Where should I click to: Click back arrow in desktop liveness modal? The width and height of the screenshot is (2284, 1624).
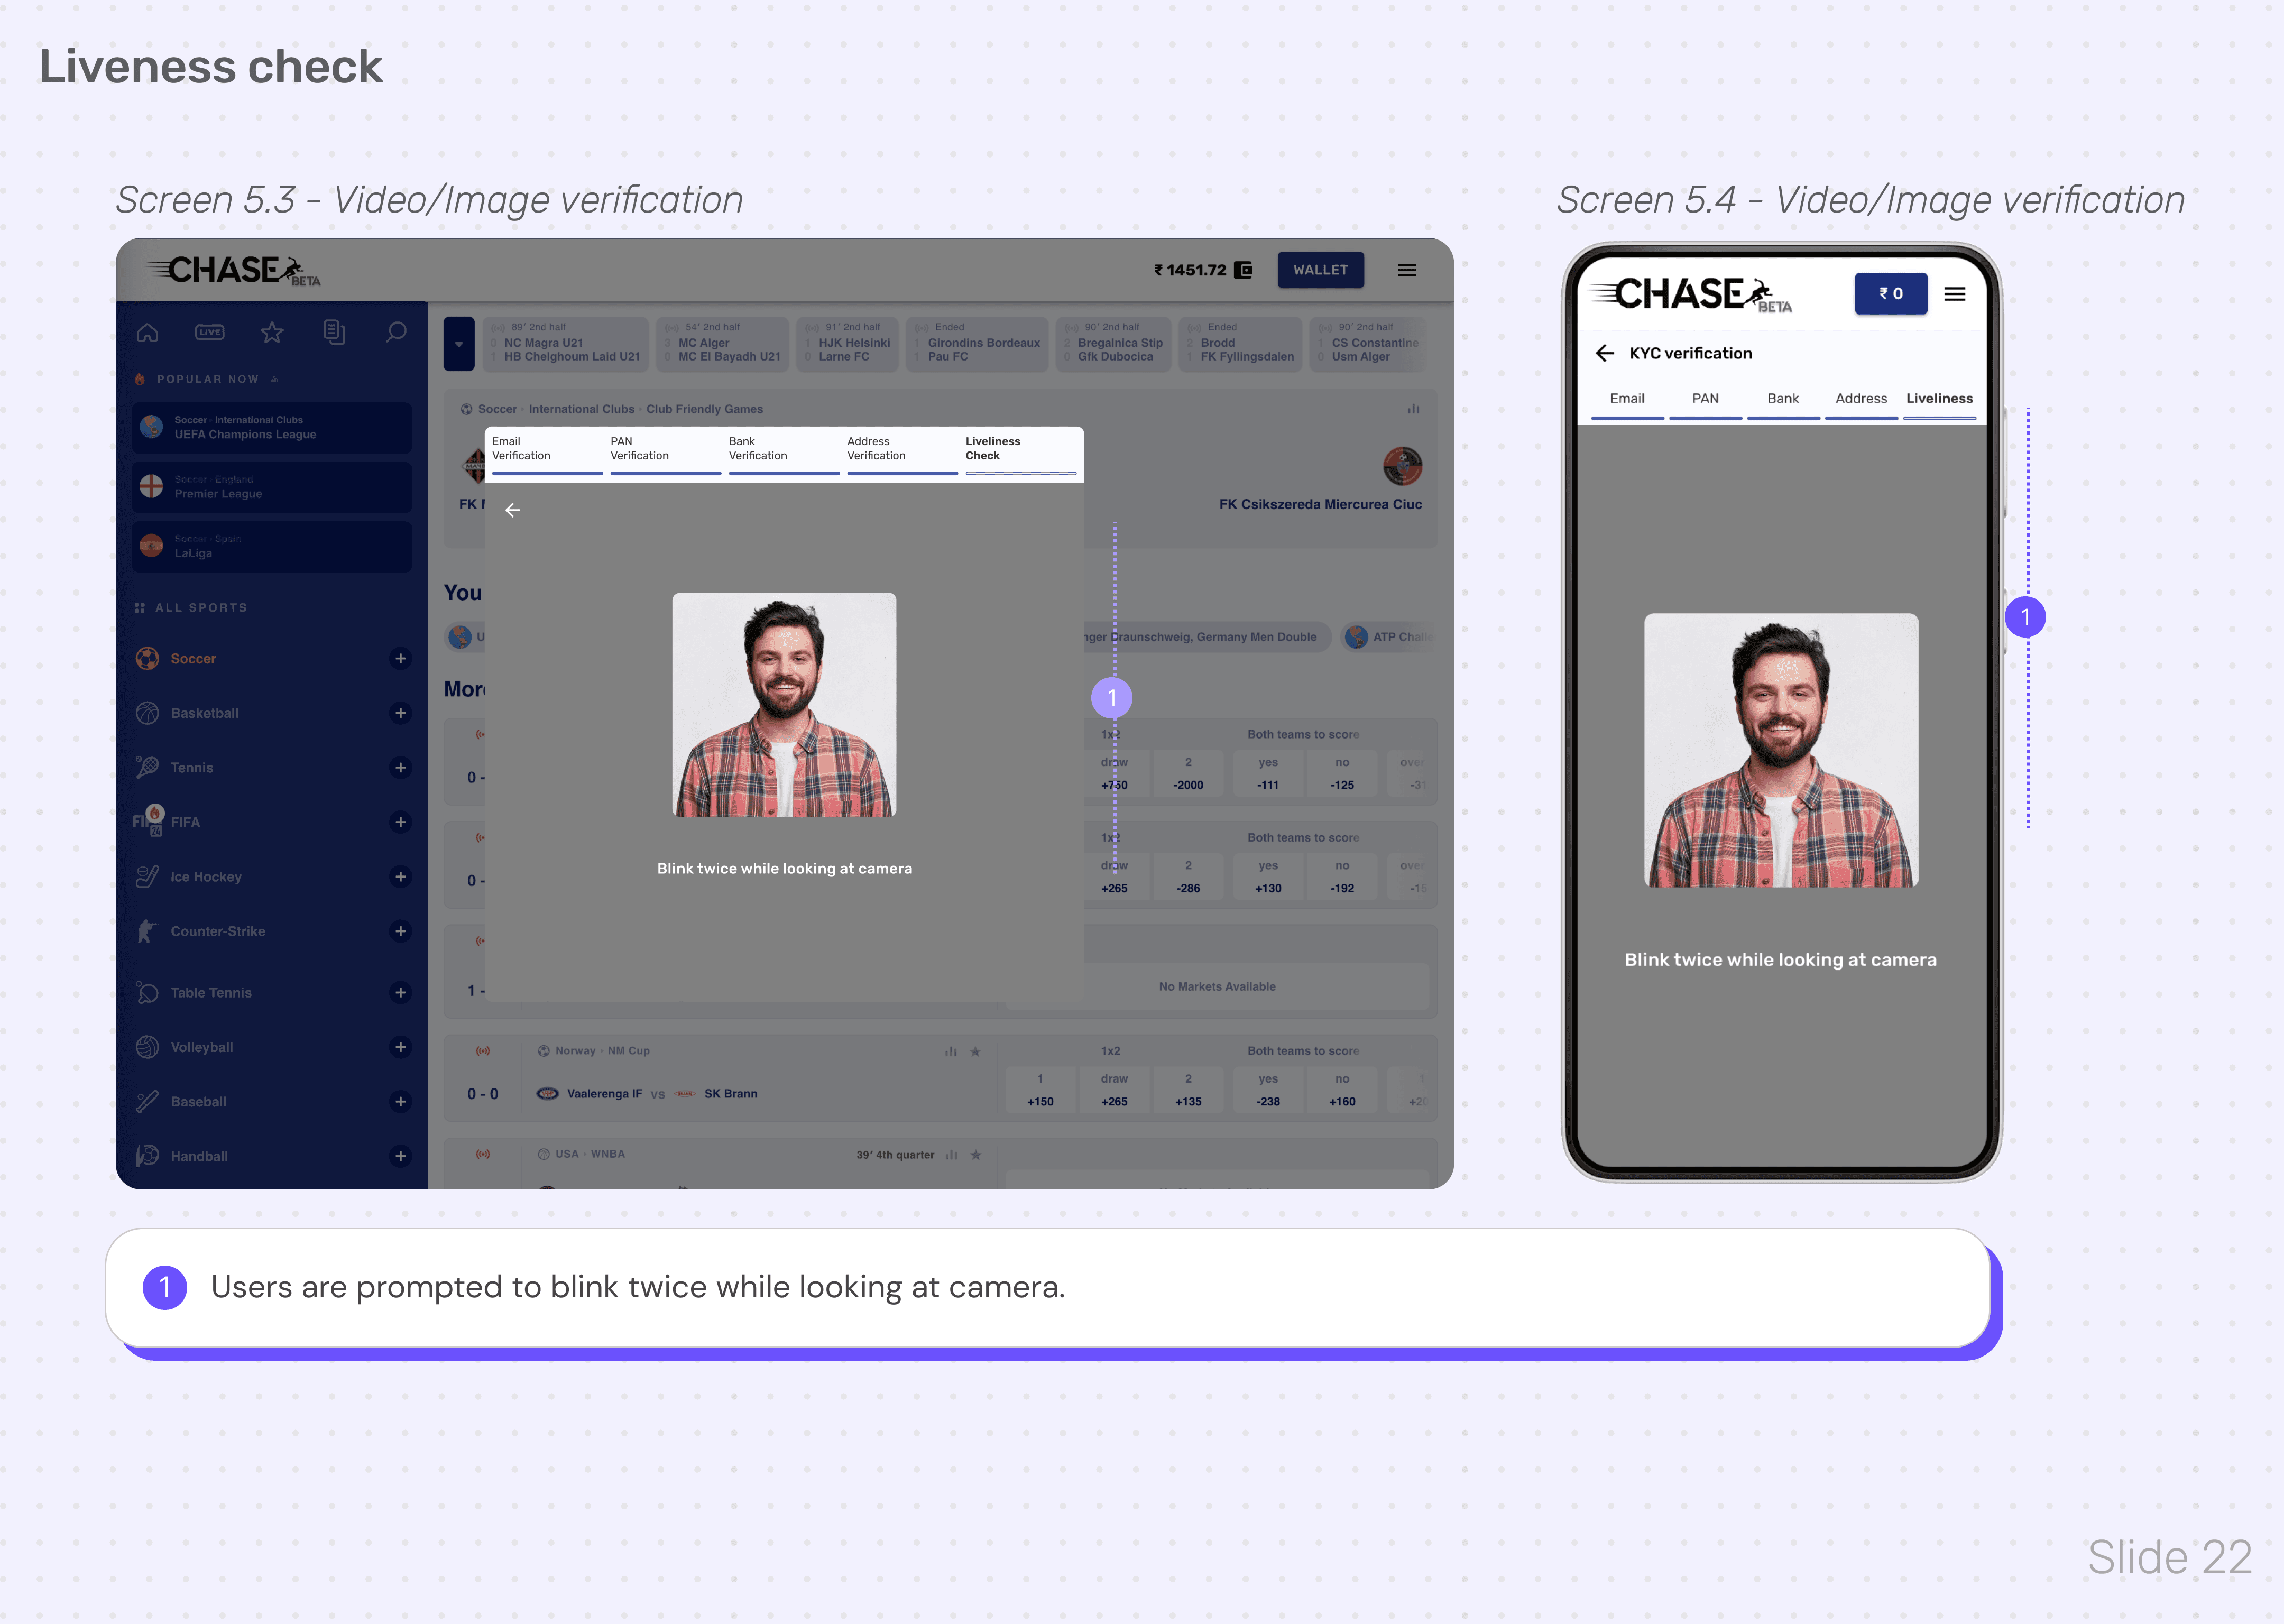click(513, 510)
